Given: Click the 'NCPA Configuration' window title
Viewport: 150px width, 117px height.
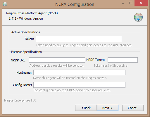Looking at the screenshot, I should (x=75, y=4).
